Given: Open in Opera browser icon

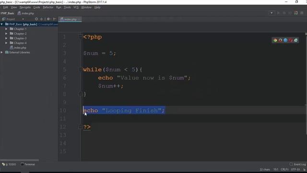Looking at the screenshot, I should 291,40.
